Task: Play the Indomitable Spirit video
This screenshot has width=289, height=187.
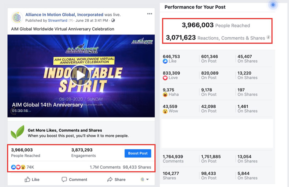Action: [x=80, y=76]
